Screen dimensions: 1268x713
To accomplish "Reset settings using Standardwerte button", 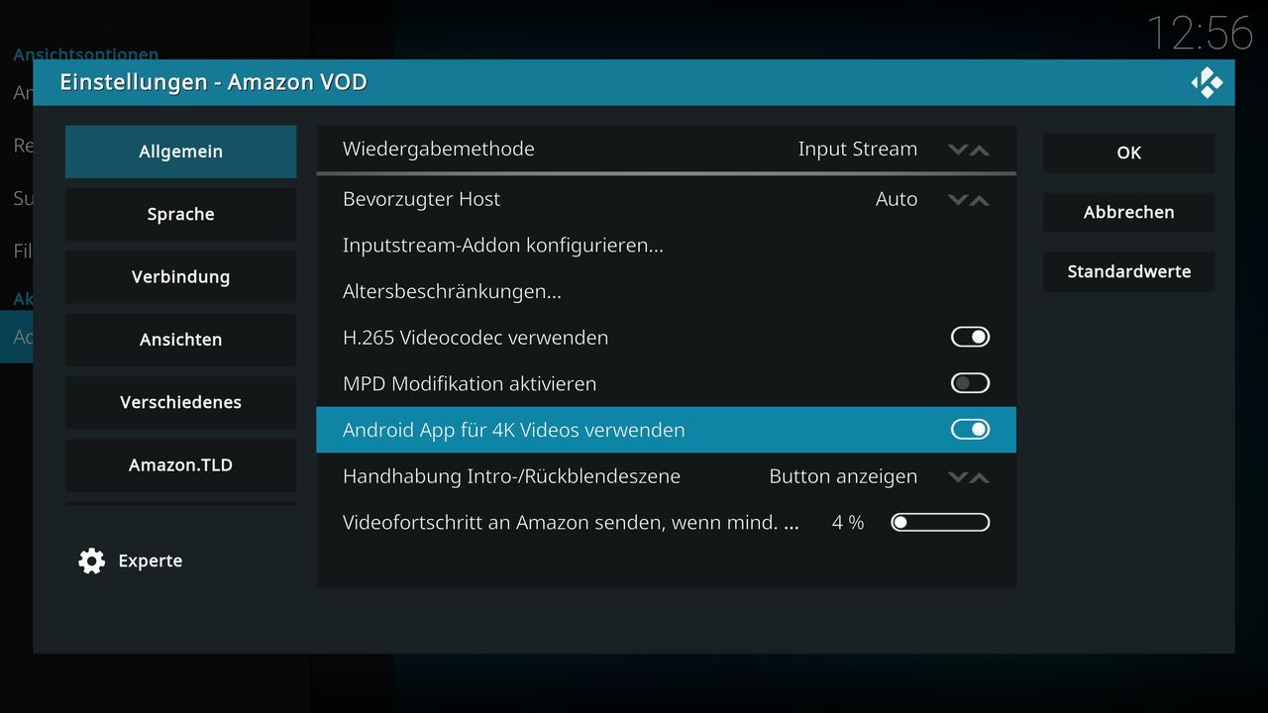I will pyautogui.click(x=1128, y=271).
